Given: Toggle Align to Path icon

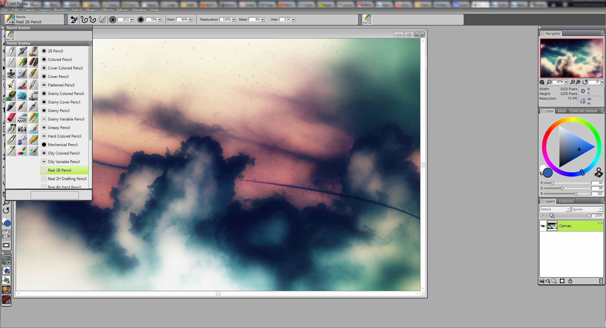Looking at the screenshot, I should 102,20.
